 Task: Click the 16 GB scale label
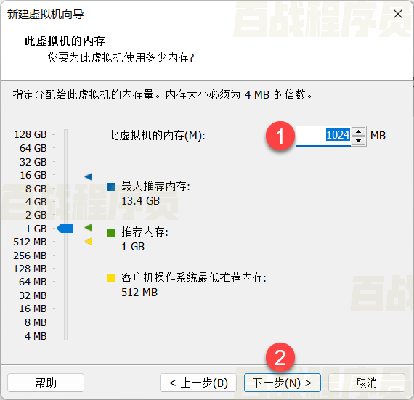tap(33, 175)
